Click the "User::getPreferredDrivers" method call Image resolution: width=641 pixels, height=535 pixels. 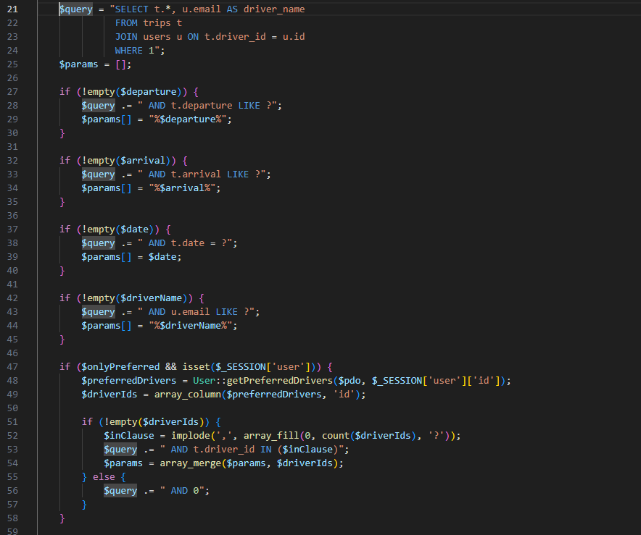[263, 381]
